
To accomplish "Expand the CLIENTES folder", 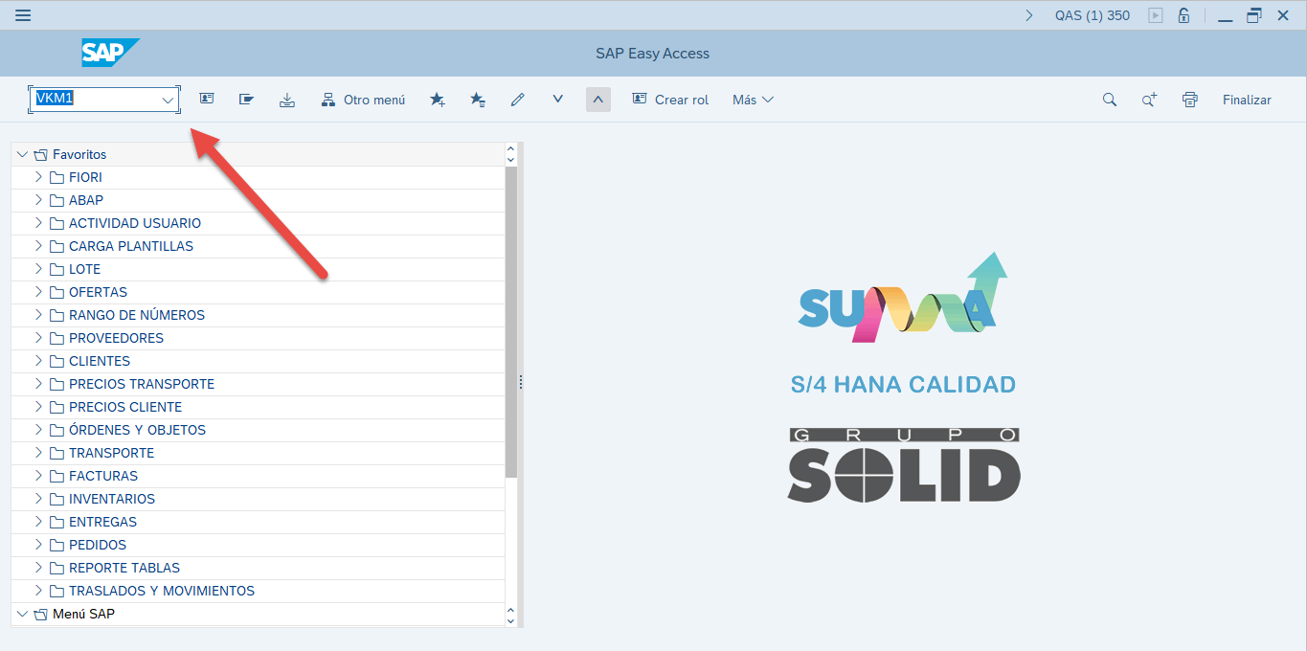I will pyautogui.click(x=38, y=361).
